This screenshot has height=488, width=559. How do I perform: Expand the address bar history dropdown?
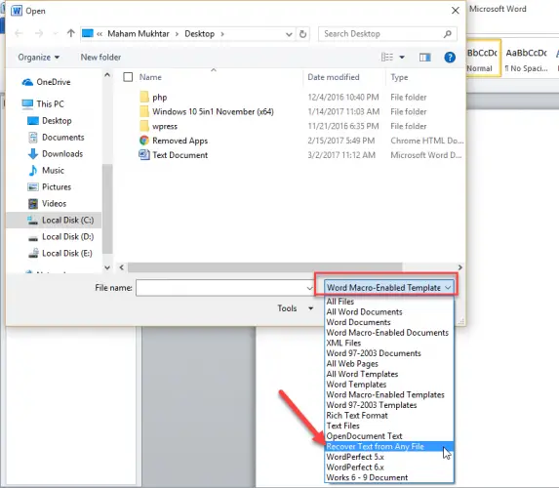[289, 34]
